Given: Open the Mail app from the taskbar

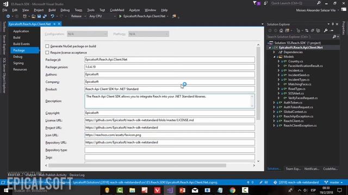Looking at the screenshot, I should point(195,190).
